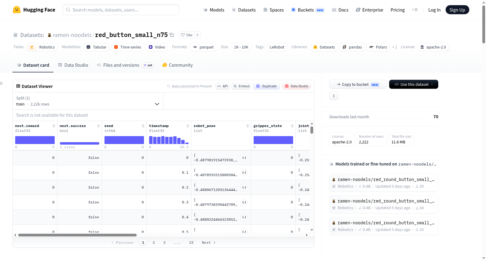Expand JSON braces icon in timestamp 0.3 row
The width and height of the screenshot is (486, 261).
click(x=244, y=202)
